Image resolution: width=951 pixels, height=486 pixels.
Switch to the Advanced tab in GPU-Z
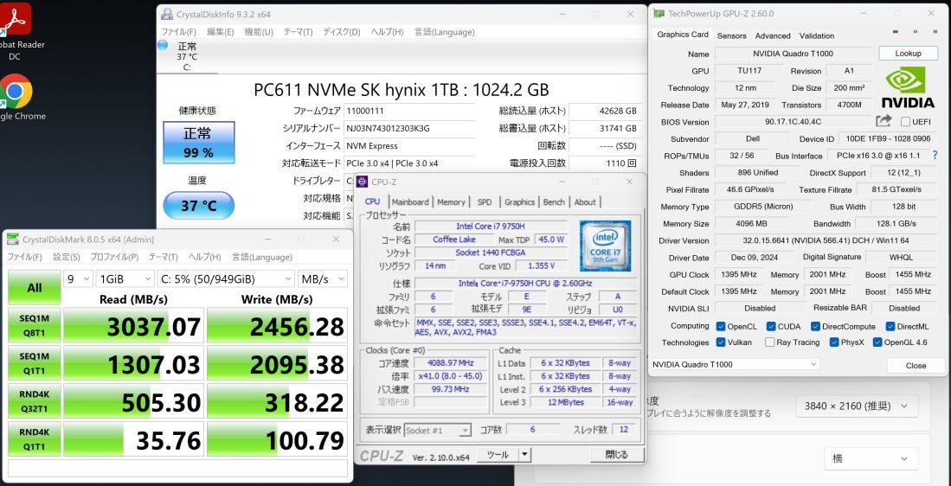click(x=773, y=35)
